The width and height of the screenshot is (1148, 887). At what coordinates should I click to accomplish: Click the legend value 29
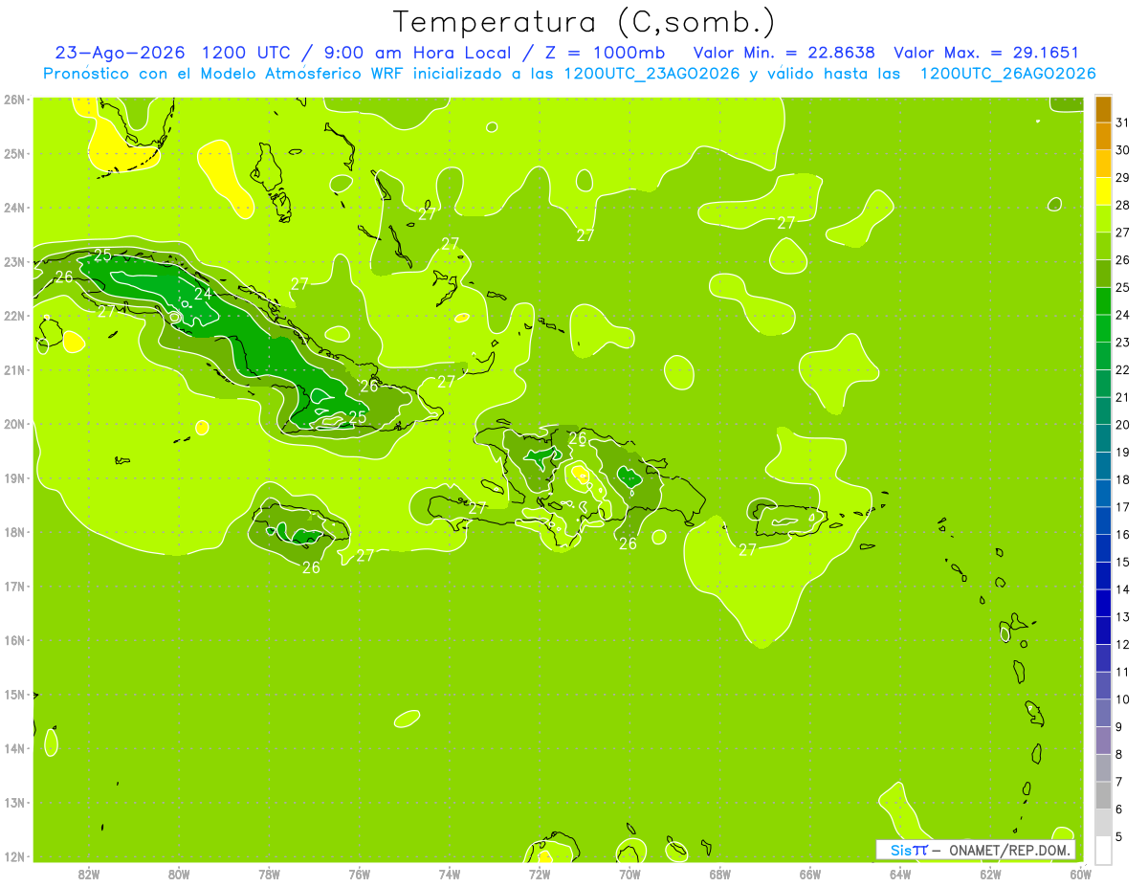click(1122, 177)
